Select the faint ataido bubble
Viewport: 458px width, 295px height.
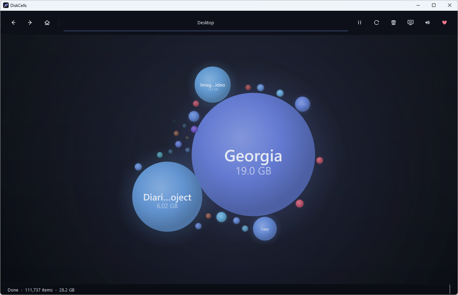tap(302, 104)
